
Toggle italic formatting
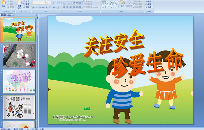coord(37,7)
